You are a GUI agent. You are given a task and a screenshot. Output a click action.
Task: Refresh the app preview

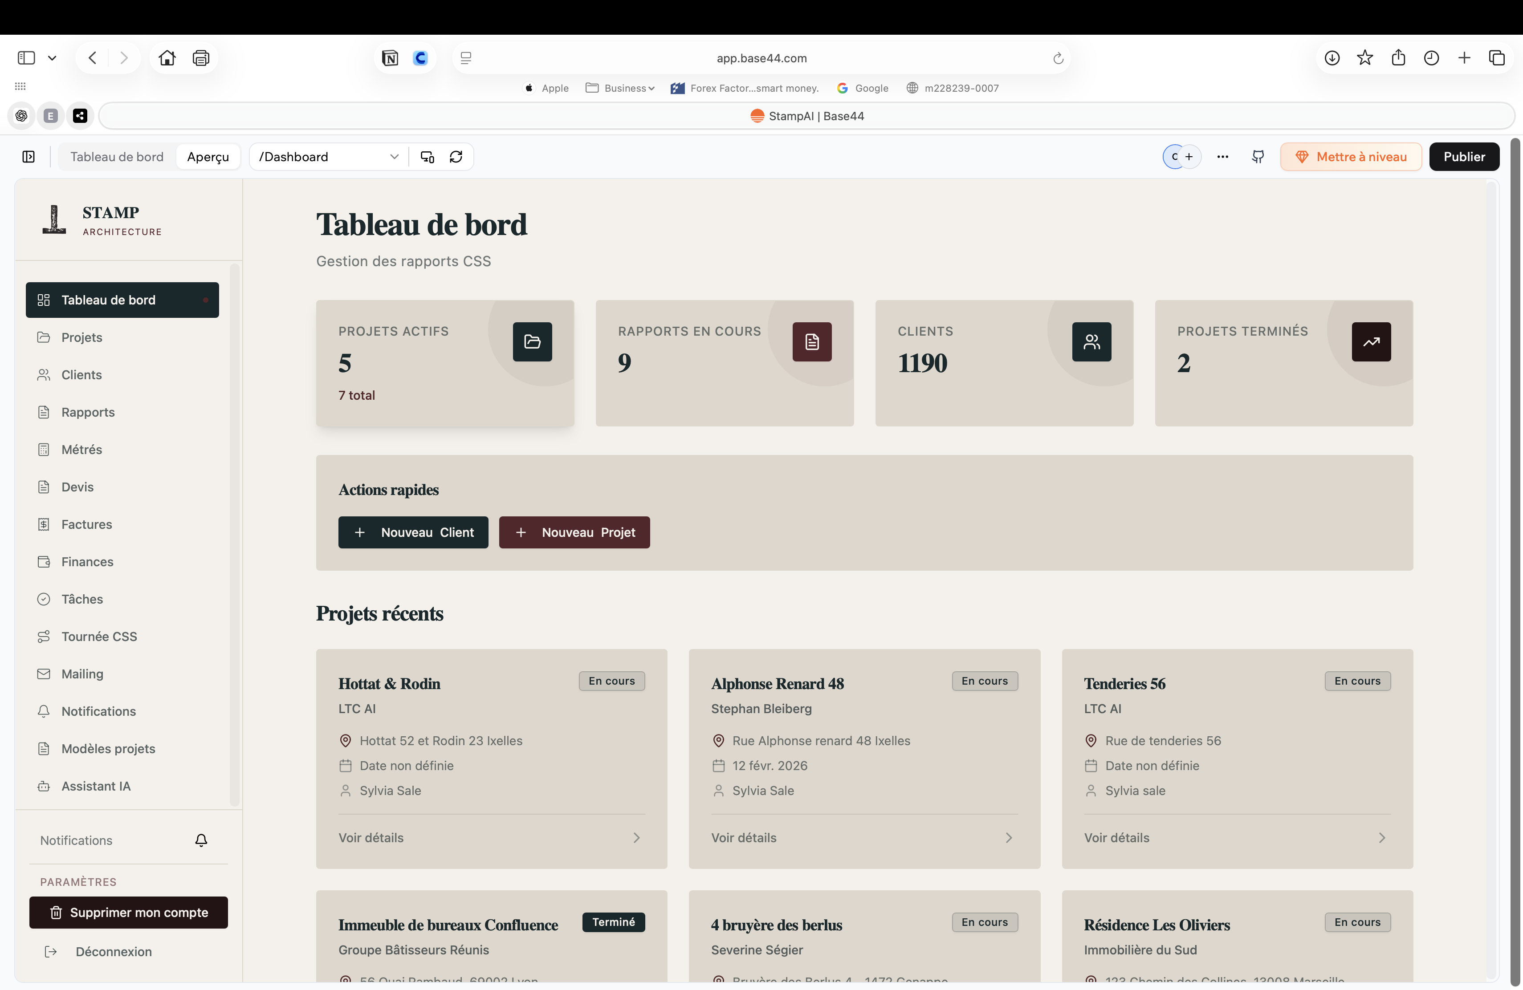pyautogui.click(x=456, y=157)
